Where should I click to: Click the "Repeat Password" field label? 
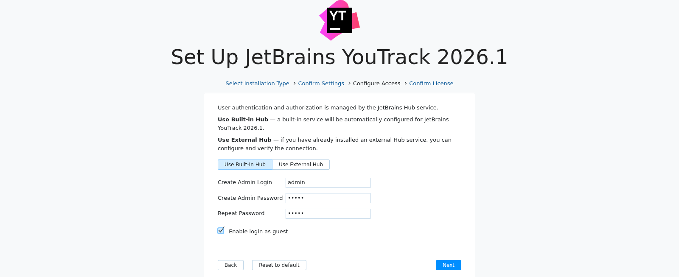[241, 213]
